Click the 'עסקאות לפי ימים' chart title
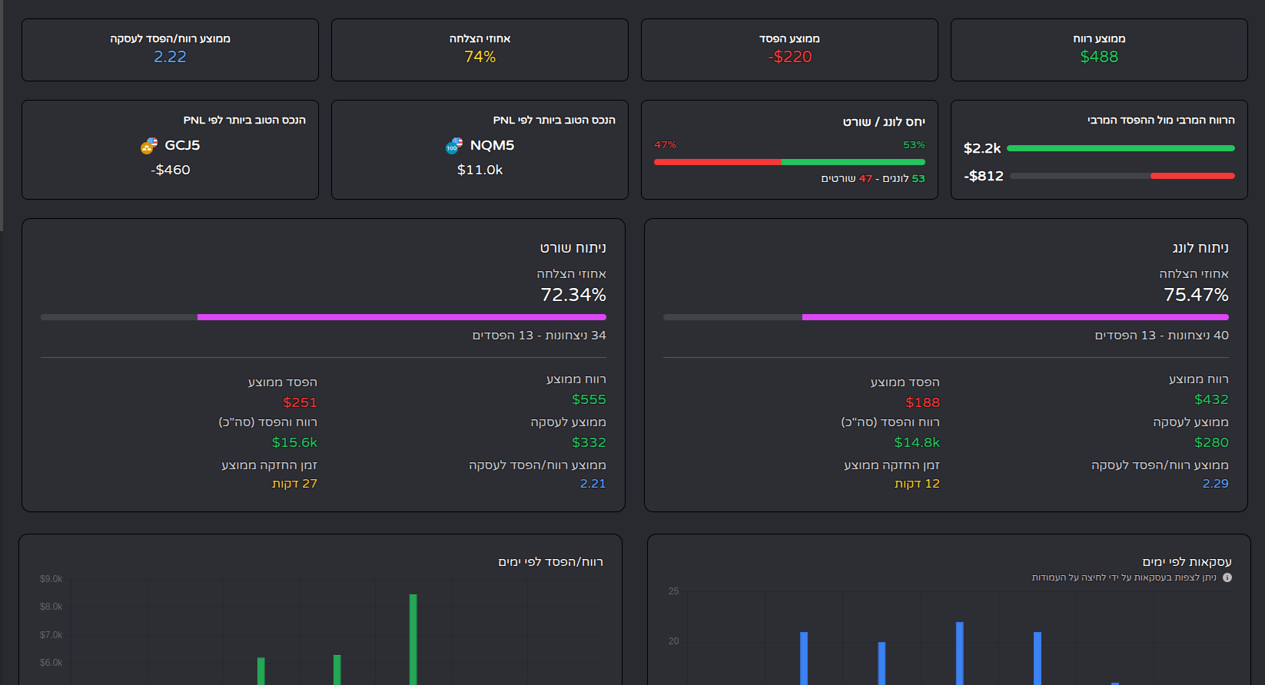 [1187, 562]
